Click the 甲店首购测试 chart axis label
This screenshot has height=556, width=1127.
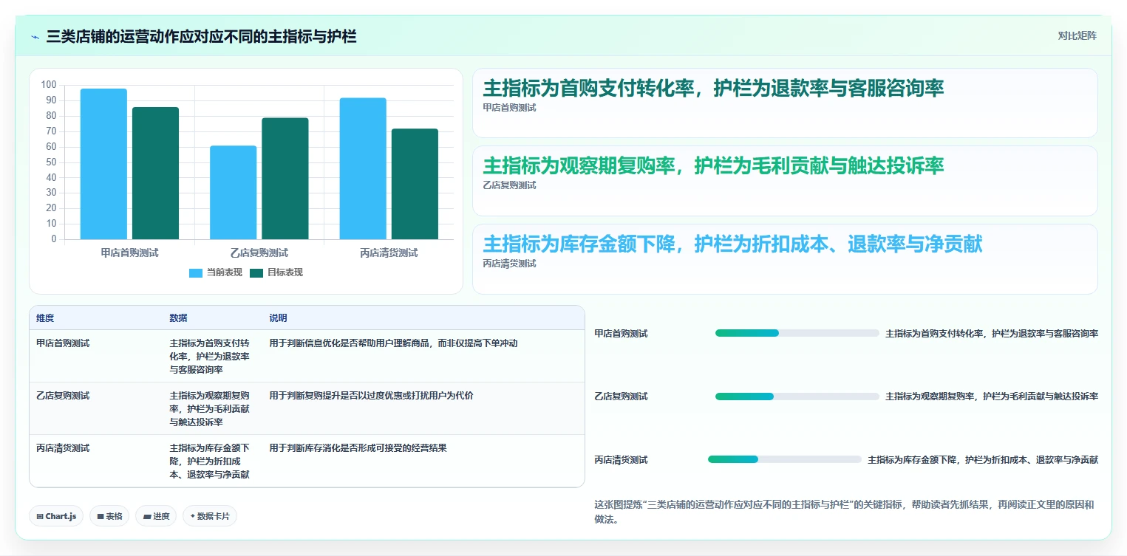129,253
